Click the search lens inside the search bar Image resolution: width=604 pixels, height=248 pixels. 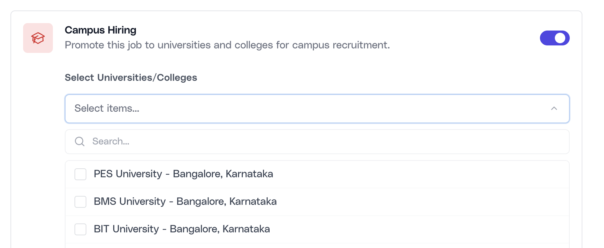pyautogui.click(x=79, y=142)
